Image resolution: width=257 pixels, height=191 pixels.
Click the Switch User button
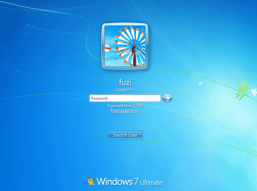(125, 135)
